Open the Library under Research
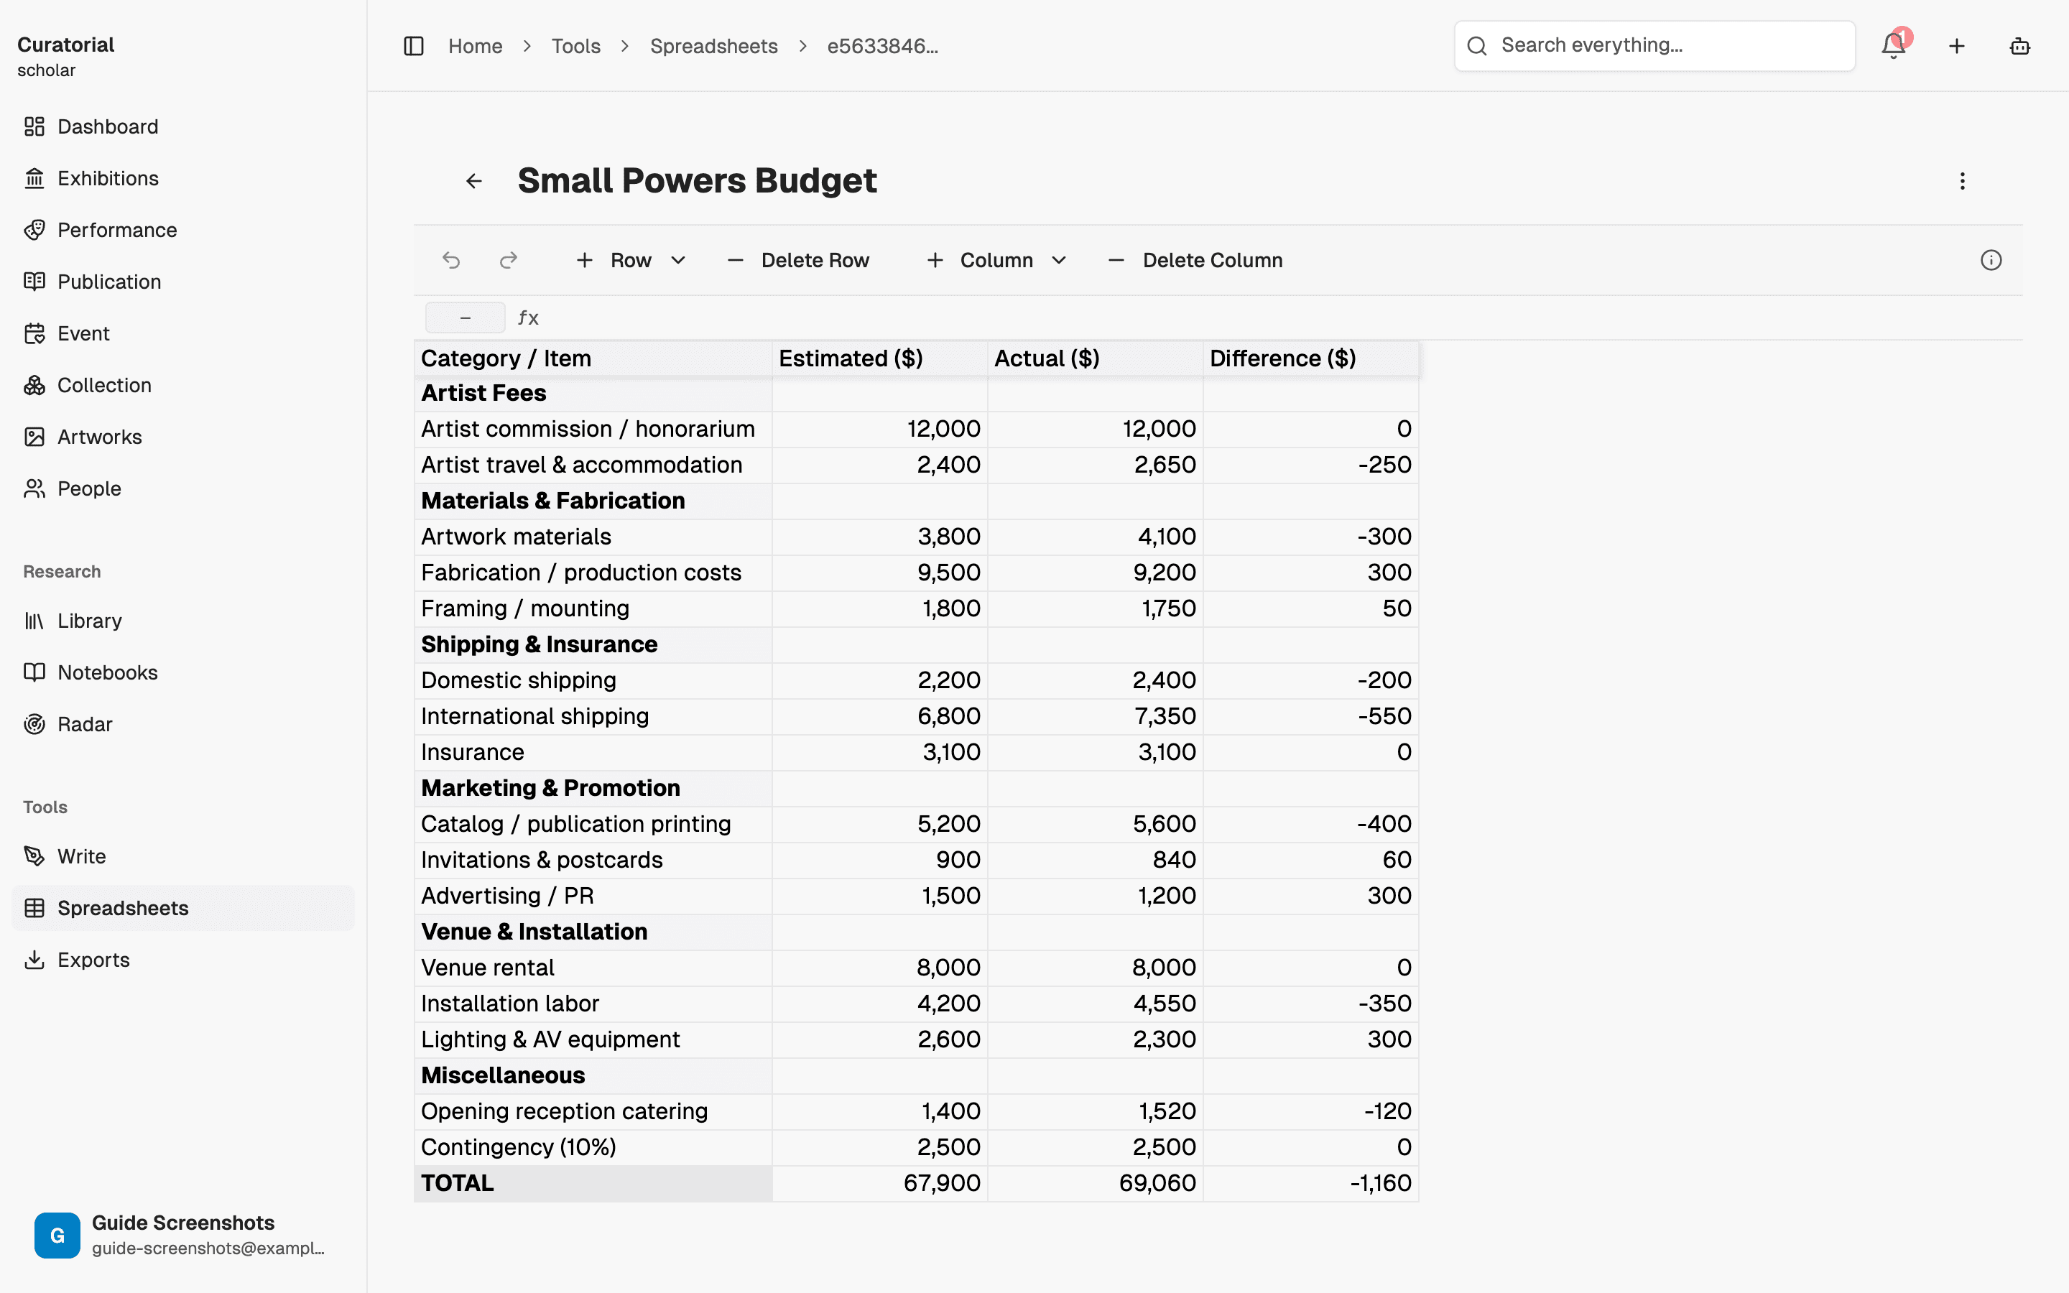 183,621
